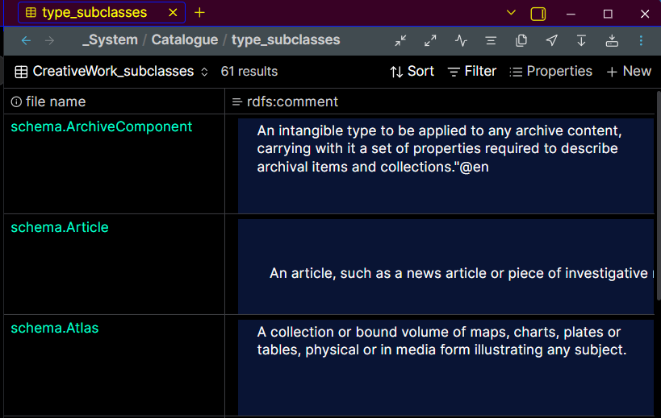Click the expand outward arrows icon
661x418 pixels.
pyautogui.click(x=430, y=40)
